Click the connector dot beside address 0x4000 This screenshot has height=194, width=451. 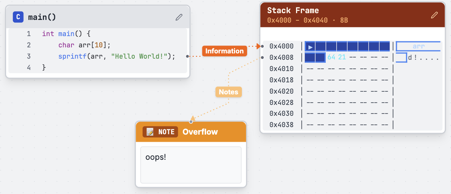(x=262, y=46)
